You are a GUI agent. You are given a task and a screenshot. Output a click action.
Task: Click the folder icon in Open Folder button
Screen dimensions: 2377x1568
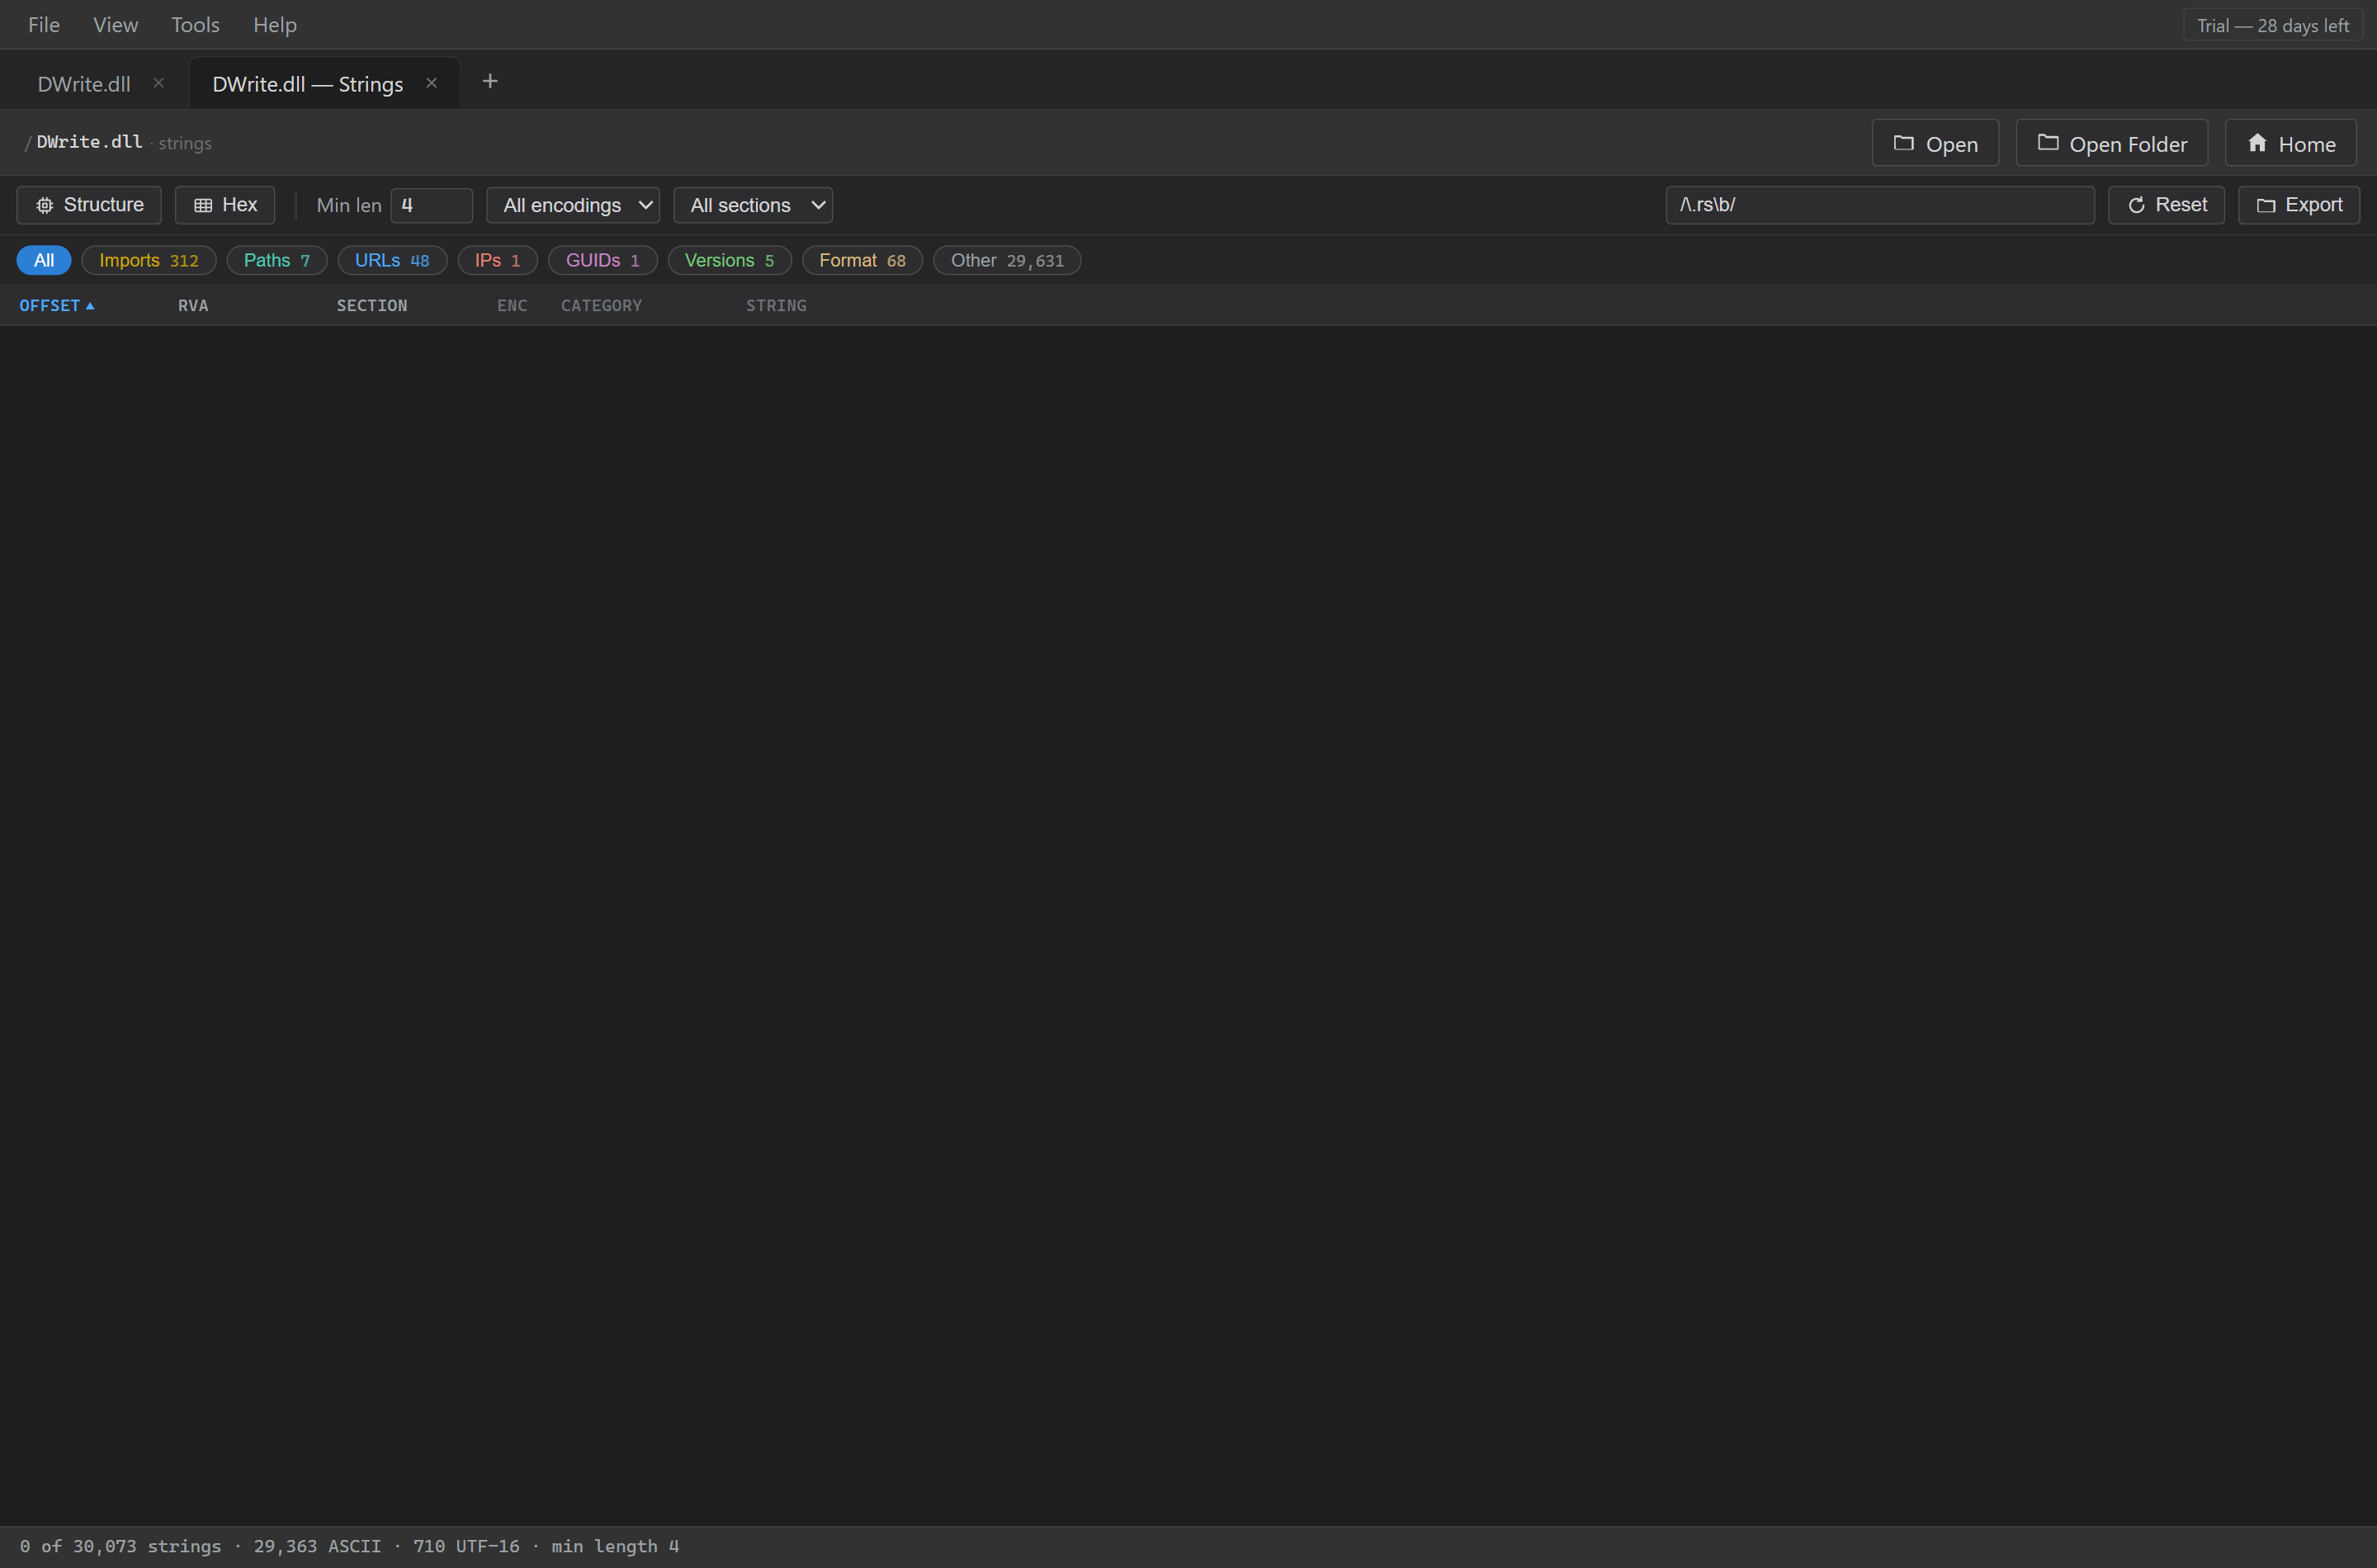click(x=2047, y=143)
